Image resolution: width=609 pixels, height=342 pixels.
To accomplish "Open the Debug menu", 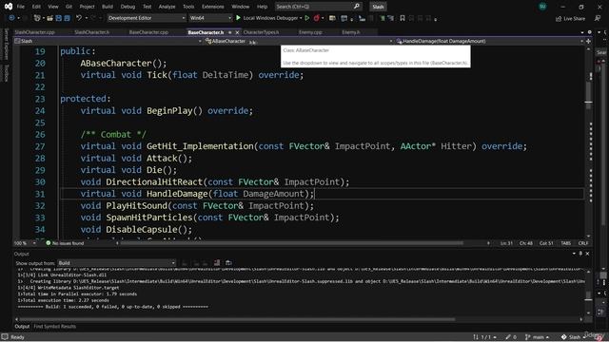I will [x=128, y=7].
